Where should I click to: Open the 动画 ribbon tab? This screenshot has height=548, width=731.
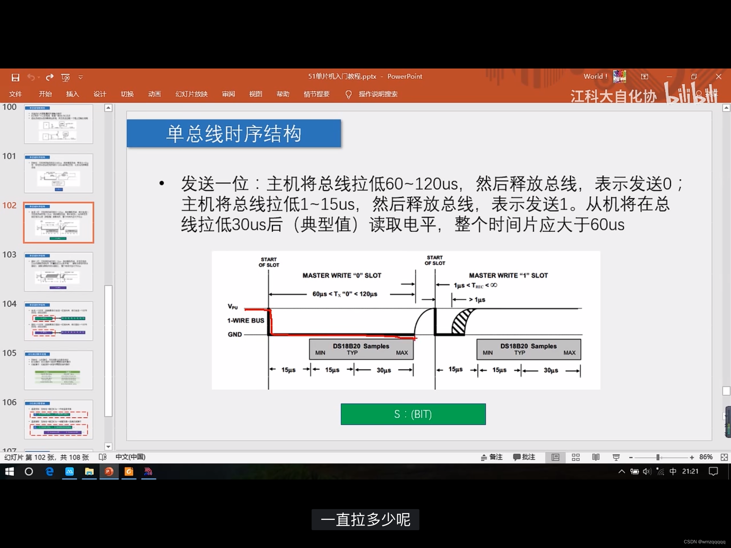click(x=154, y=94)
